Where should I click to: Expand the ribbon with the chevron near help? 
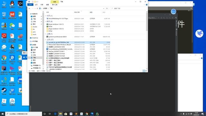coord(145,5)
